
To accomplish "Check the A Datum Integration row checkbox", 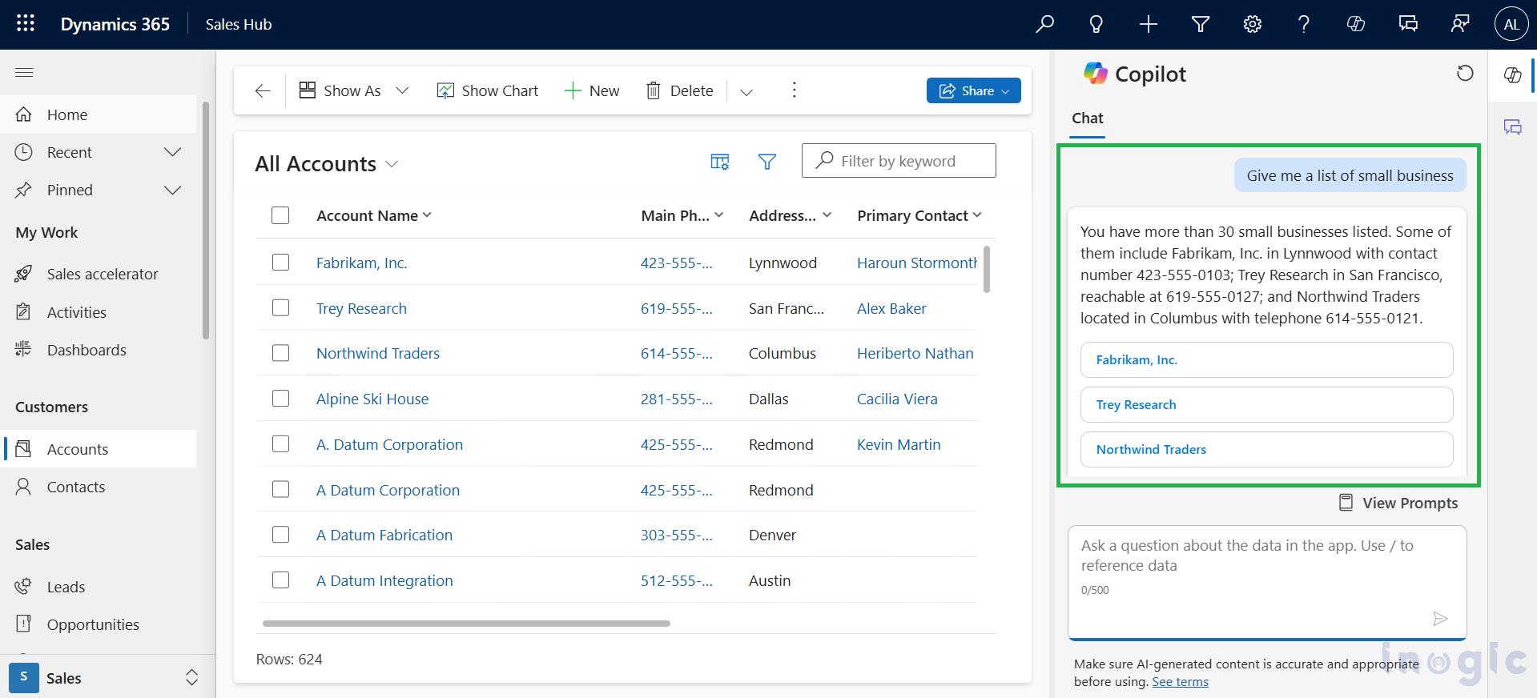I will (x=280, y=580).
